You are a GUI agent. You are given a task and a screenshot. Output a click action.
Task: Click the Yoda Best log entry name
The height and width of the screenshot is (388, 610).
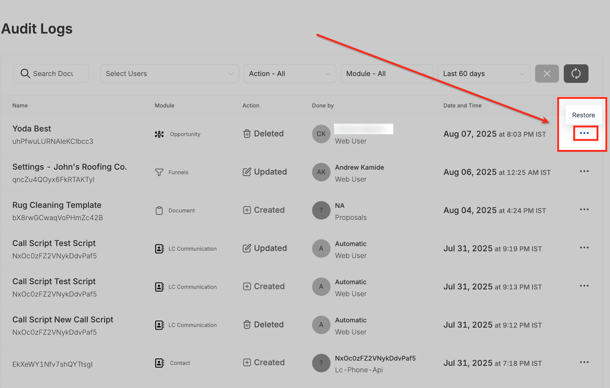tap(32, 129)
